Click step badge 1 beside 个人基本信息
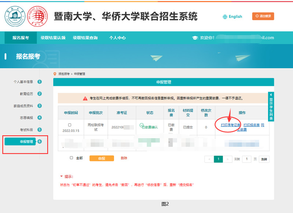The height and width of the screenshot is (213, 293). (x=40, y=82)
